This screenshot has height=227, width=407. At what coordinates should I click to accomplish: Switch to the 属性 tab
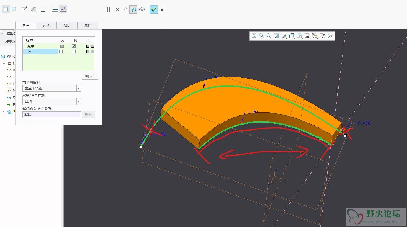[x=88, y=25]
